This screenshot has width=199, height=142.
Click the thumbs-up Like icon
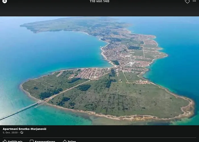(x=5, y=141)
